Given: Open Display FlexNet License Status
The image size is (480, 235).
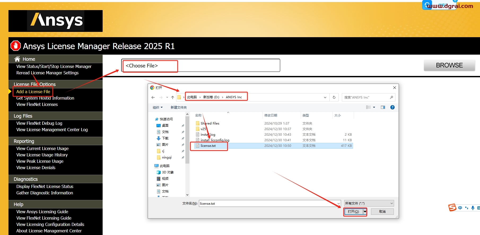Looking at the screenshot, I should pos(45,186).
